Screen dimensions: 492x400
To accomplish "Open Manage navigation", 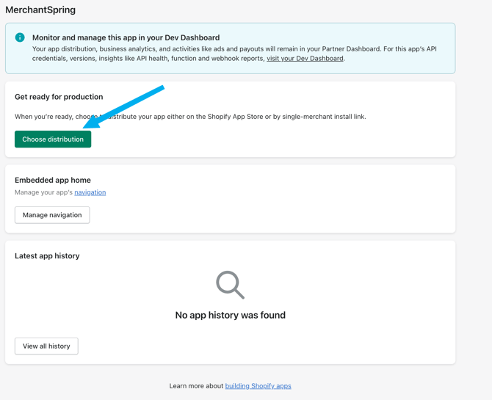I will pyautogui.click(x=52, y=215).
